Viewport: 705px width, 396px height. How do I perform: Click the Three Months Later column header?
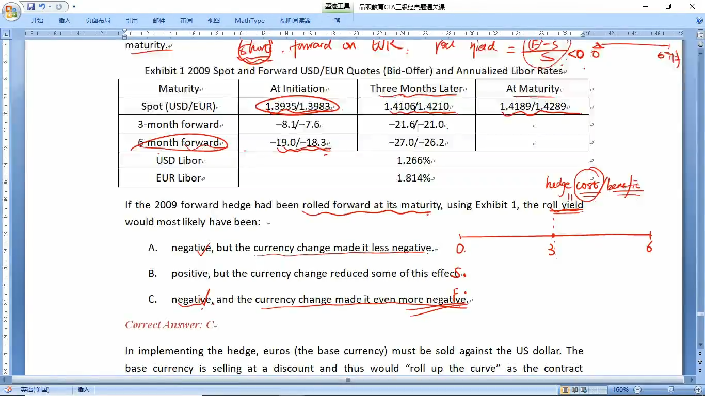pyautogui.click(x=416, y=88)
